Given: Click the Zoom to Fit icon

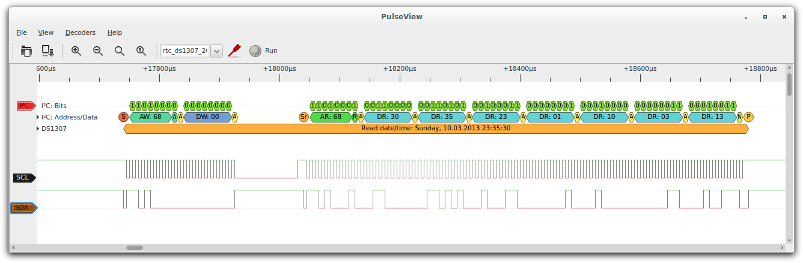Looking at the screenshot, I should [x=120, y=51].
